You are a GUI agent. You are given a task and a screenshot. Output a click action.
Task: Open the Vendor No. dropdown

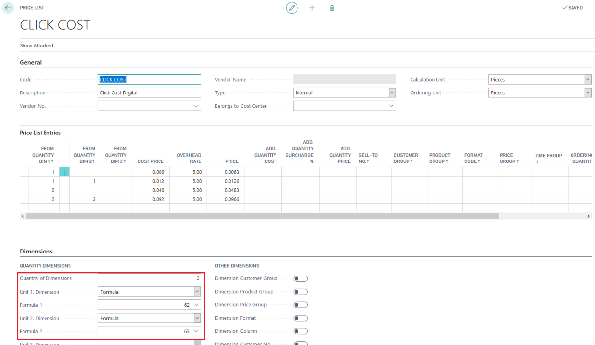[196, 106]
